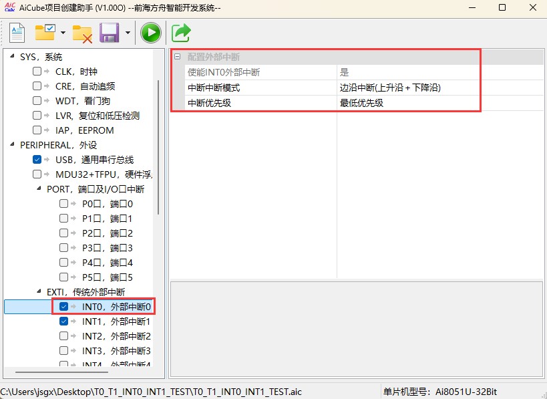547x399 pixels.
Task: Click the arrow icon beside INT0
Action: pyautogui.click(x=73, y=307)
